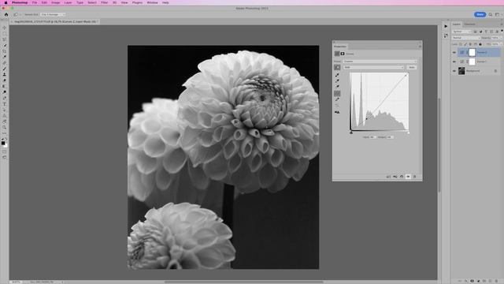Select the Lasso tool

click(5, 39)
